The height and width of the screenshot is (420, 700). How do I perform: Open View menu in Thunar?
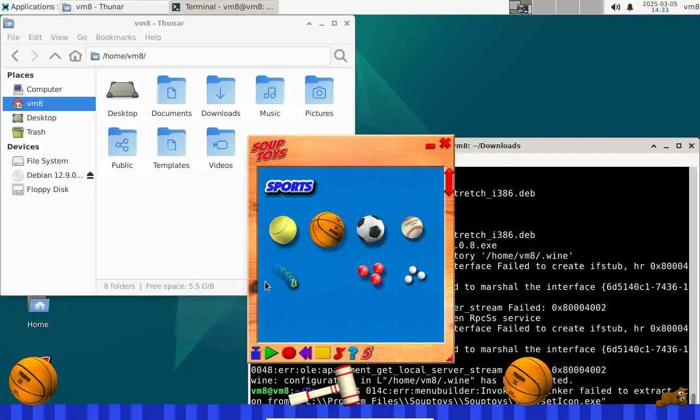click(59, 37)
